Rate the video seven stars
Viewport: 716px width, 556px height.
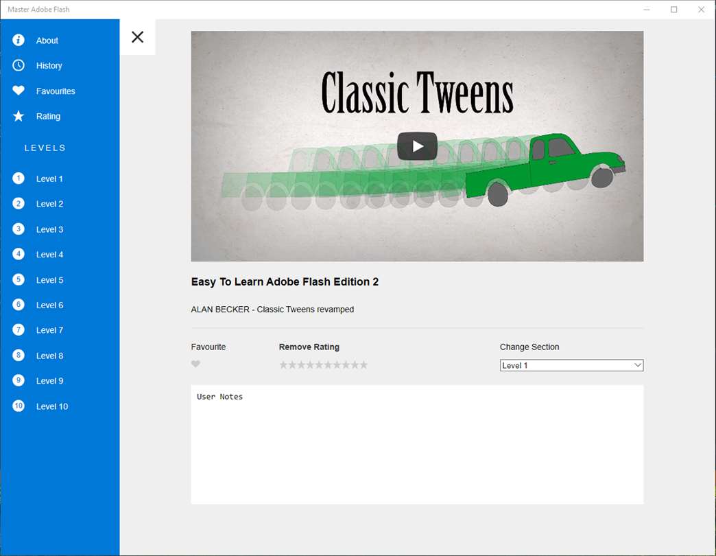(337, 364)
